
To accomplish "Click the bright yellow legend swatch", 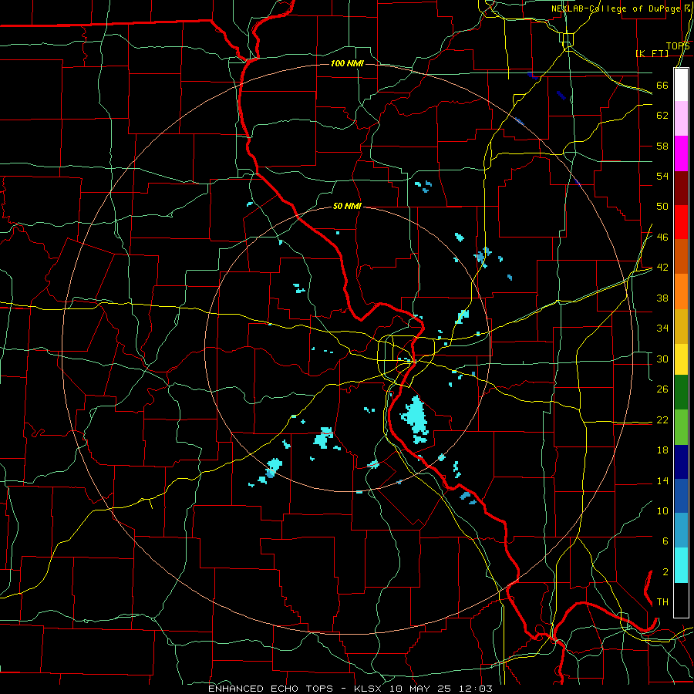I will point(681,359).
